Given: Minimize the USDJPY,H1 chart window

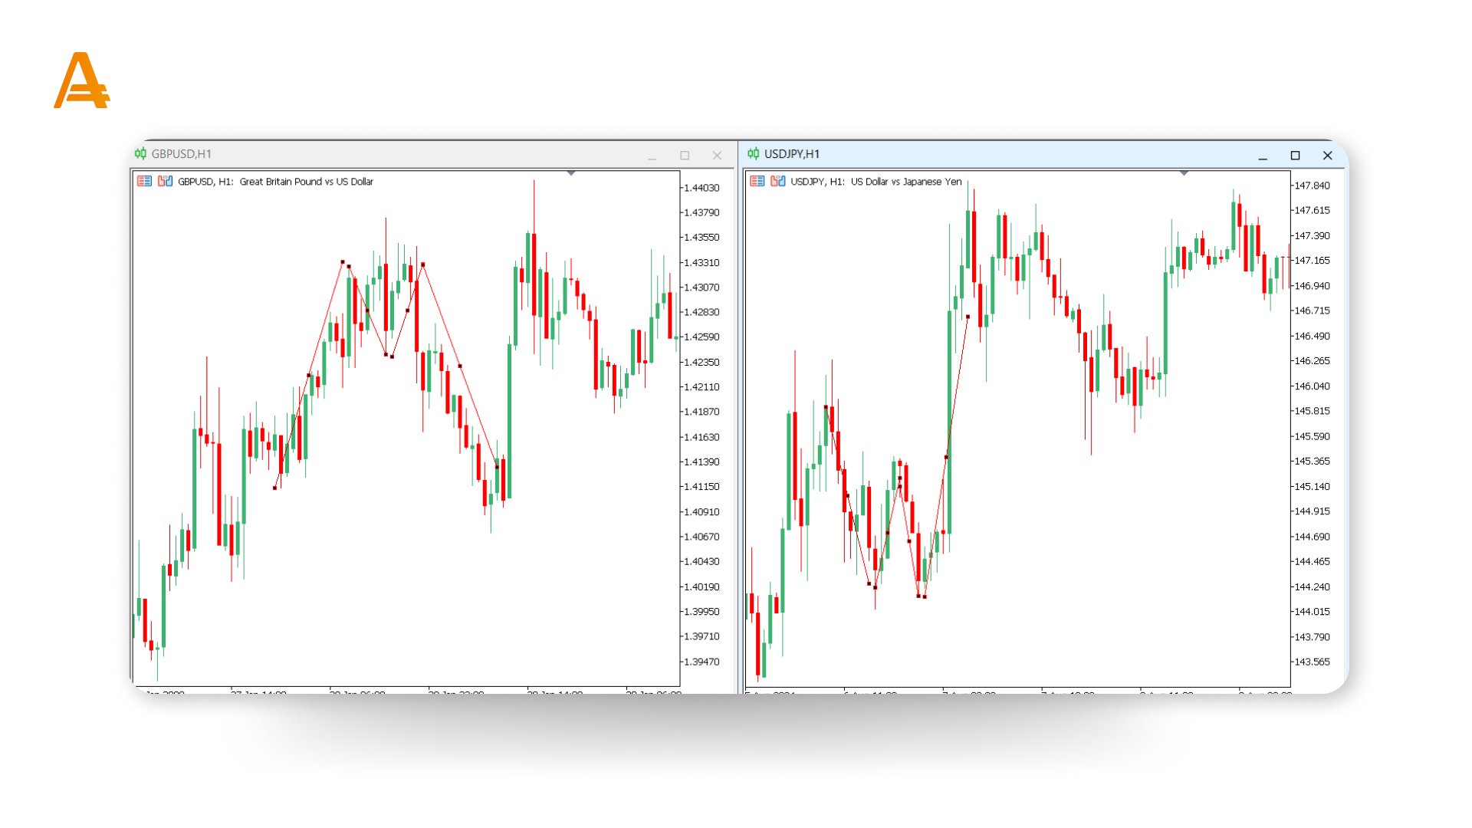Looking at the screenshot, I should point(1263,156).
